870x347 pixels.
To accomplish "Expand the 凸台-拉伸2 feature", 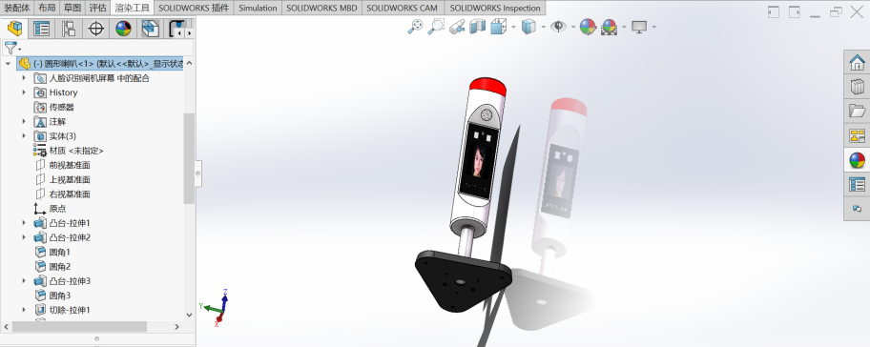I will [24, 237].
